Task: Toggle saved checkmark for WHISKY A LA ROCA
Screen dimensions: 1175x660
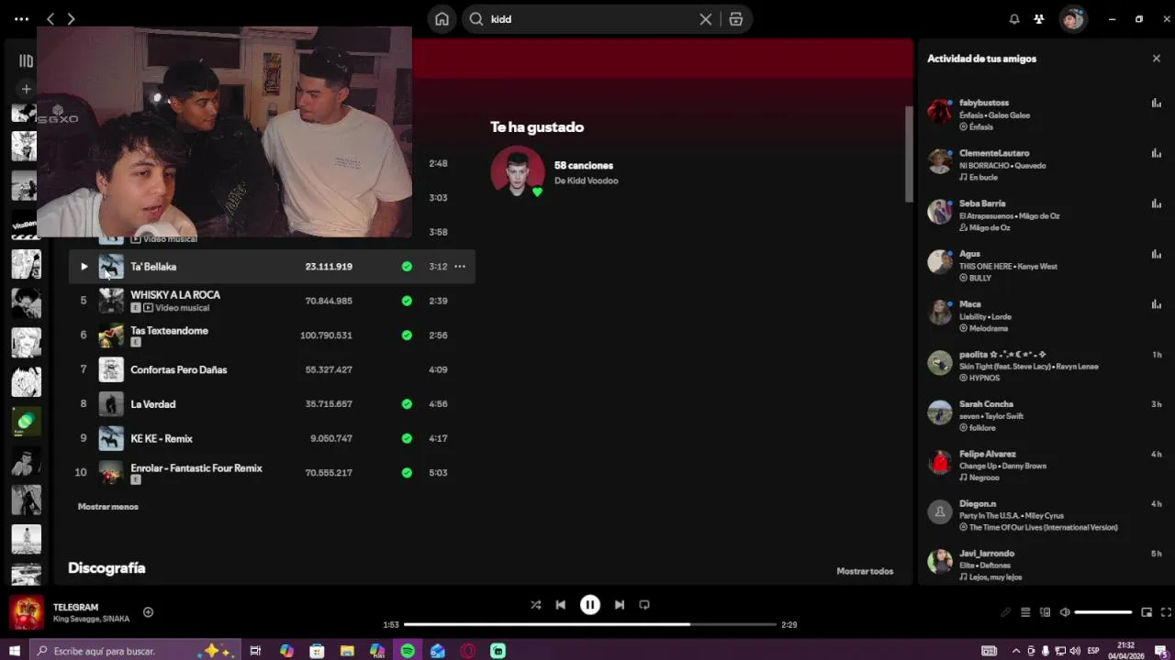Action: click(x=407, y=301)
